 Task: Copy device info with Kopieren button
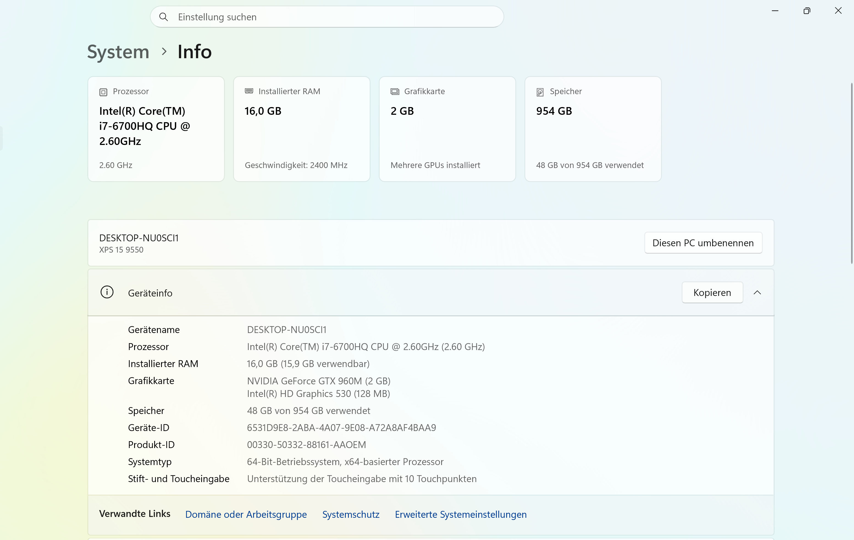(712, 292)
